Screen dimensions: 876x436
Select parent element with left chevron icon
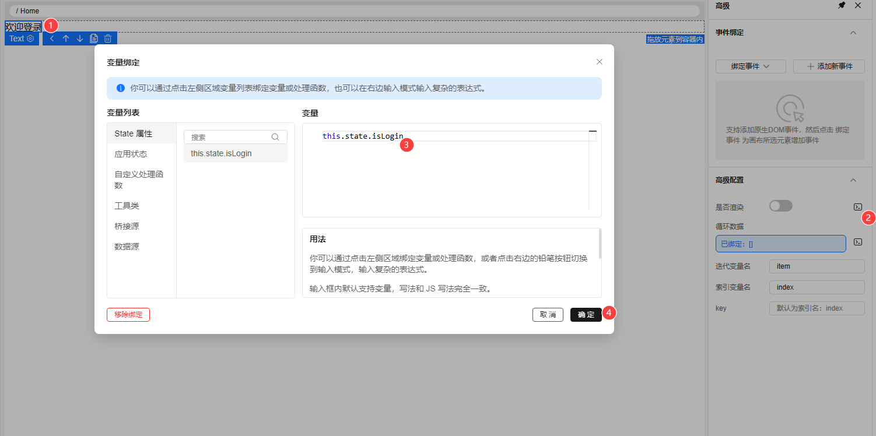tap(52, 38)
